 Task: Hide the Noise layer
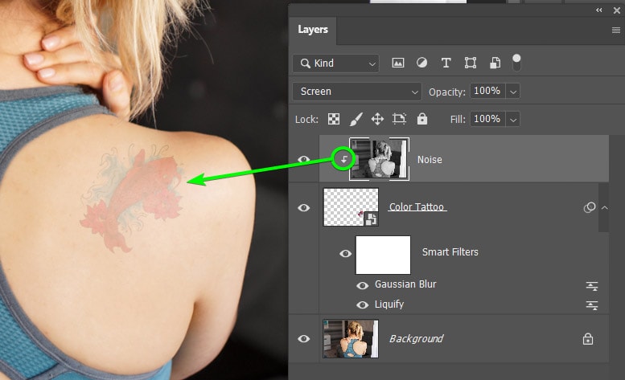click(x=304, y=160)
